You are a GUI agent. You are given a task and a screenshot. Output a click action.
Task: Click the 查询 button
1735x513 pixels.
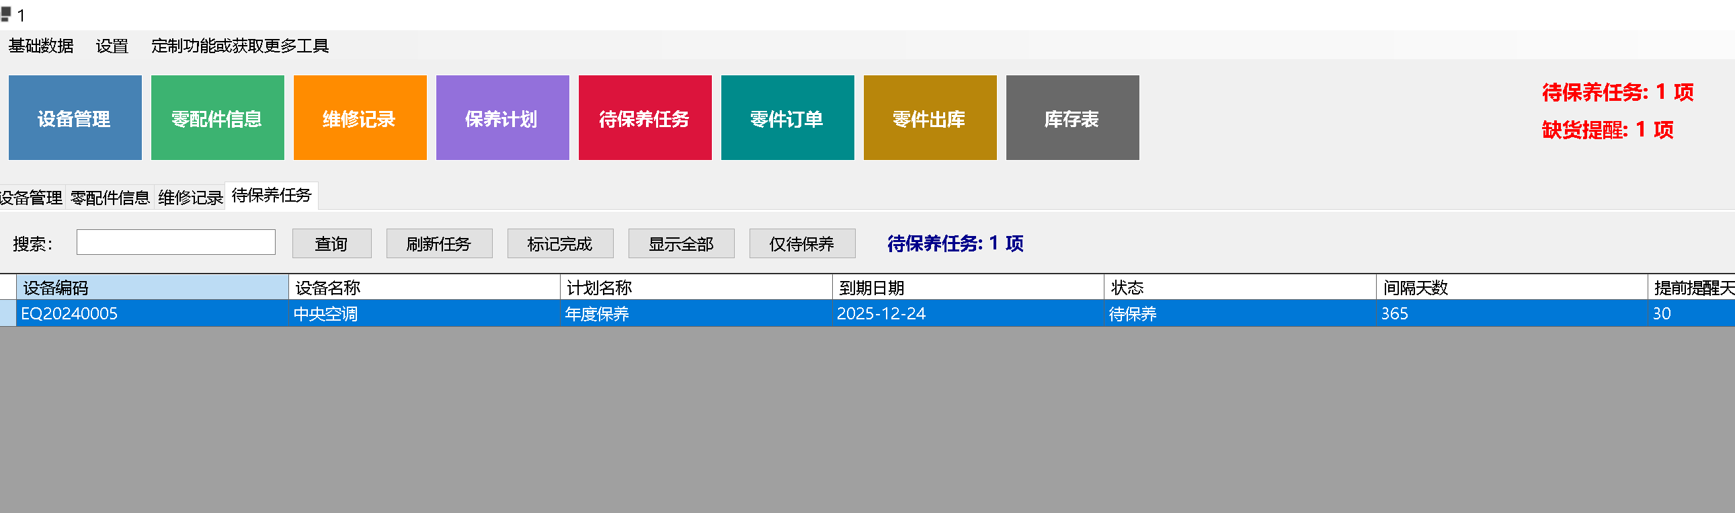tap(331, 243)
